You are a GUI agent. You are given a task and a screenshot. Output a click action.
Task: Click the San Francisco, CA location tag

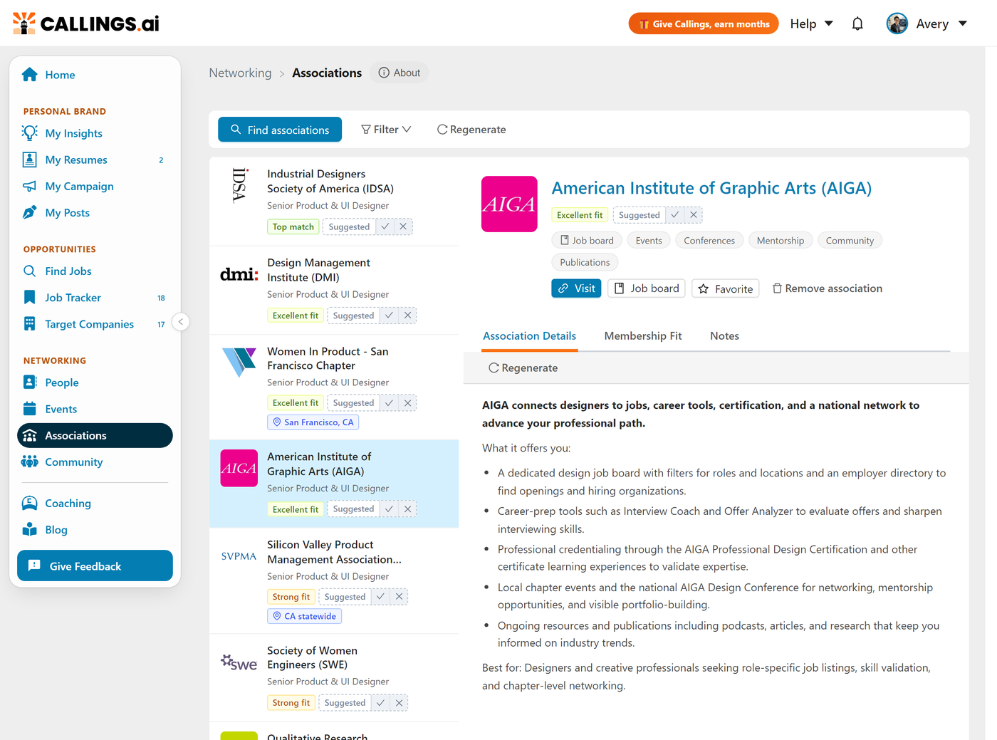[x=313, y=422]
